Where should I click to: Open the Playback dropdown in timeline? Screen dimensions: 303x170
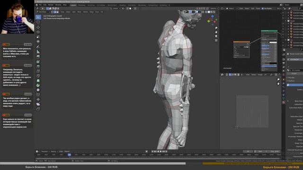tap(45, 152)
